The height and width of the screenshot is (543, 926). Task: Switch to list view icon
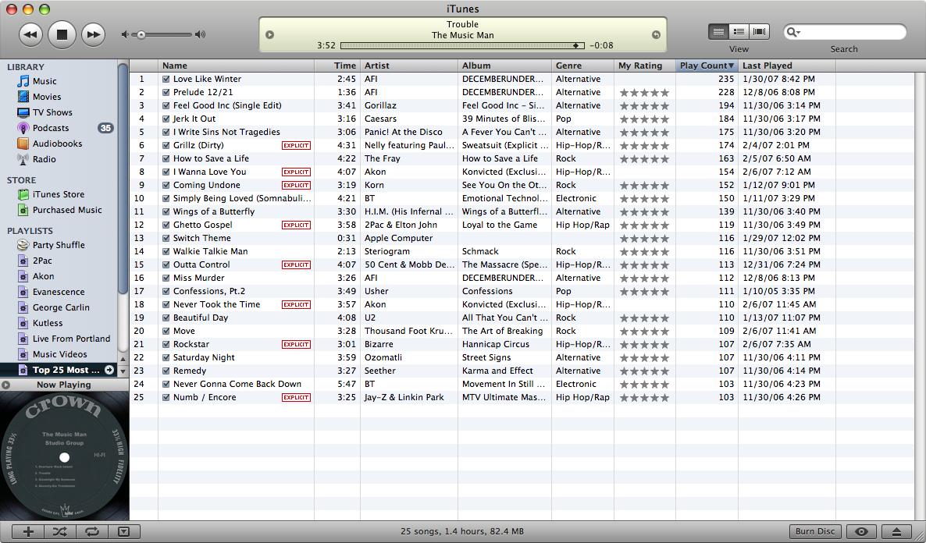719,32
